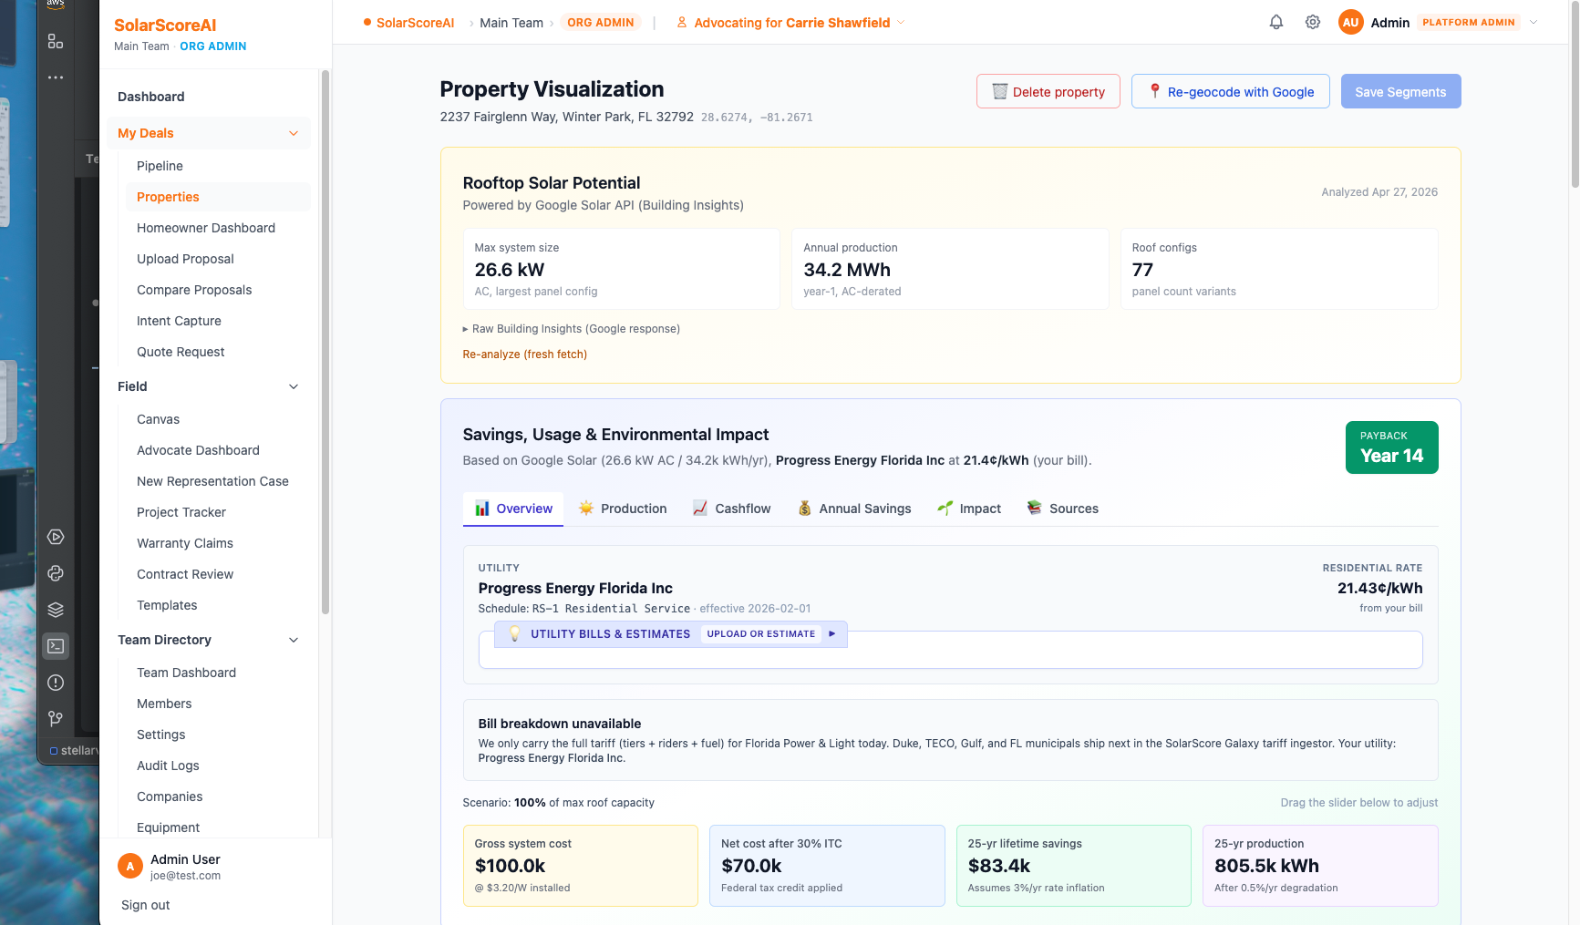Collapse the My Deals section
The height and width of the screenshot is (925, 1580).
pyautogui.click(x=294, y=133)
